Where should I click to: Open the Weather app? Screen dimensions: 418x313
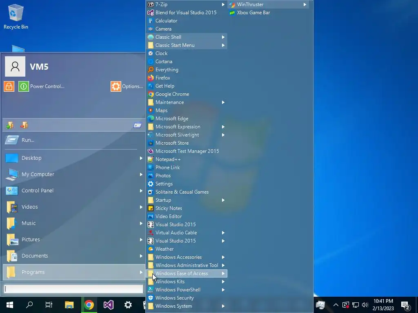(186, 249)
